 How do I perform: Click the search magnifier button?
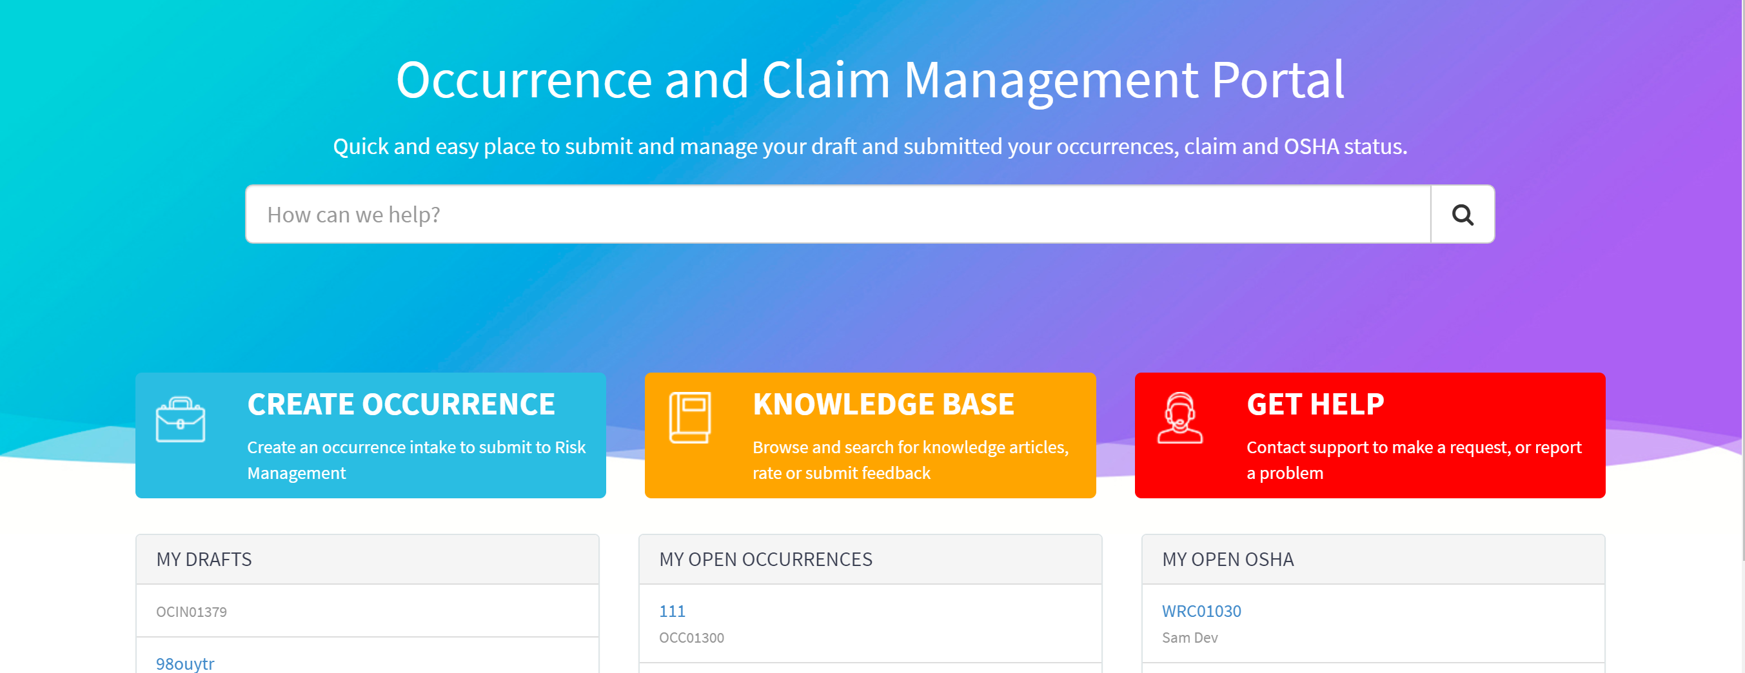1462,215
